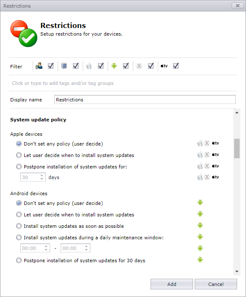
Task: Click the macOS X filter icon
Action: point(139,66)
